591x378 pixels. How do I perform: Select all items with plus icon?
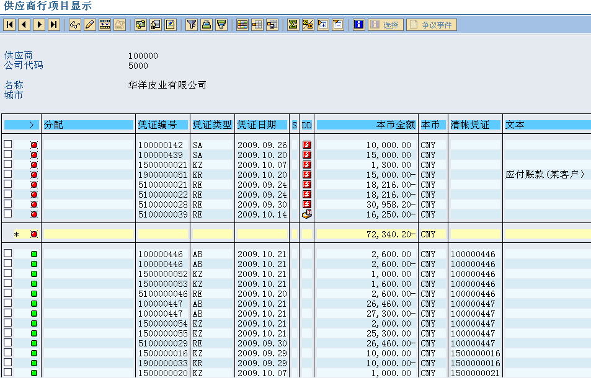coord(322,25)
